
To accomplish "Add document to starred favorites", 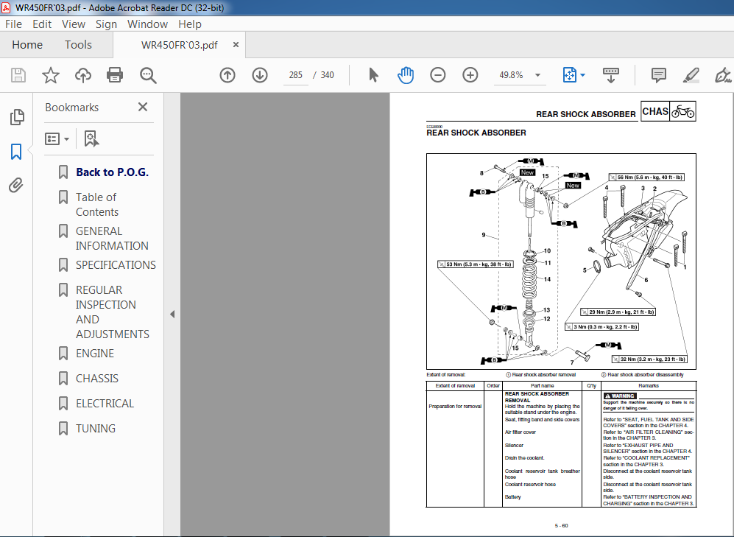I will (51, 75).
